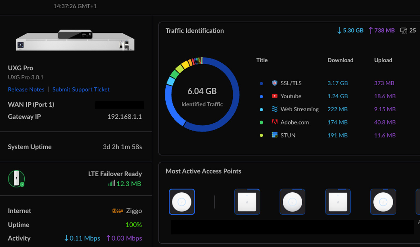This screenshot has width=420, height=247.
Task: Click the clients count icon beside 25
Action: (404, 30)
